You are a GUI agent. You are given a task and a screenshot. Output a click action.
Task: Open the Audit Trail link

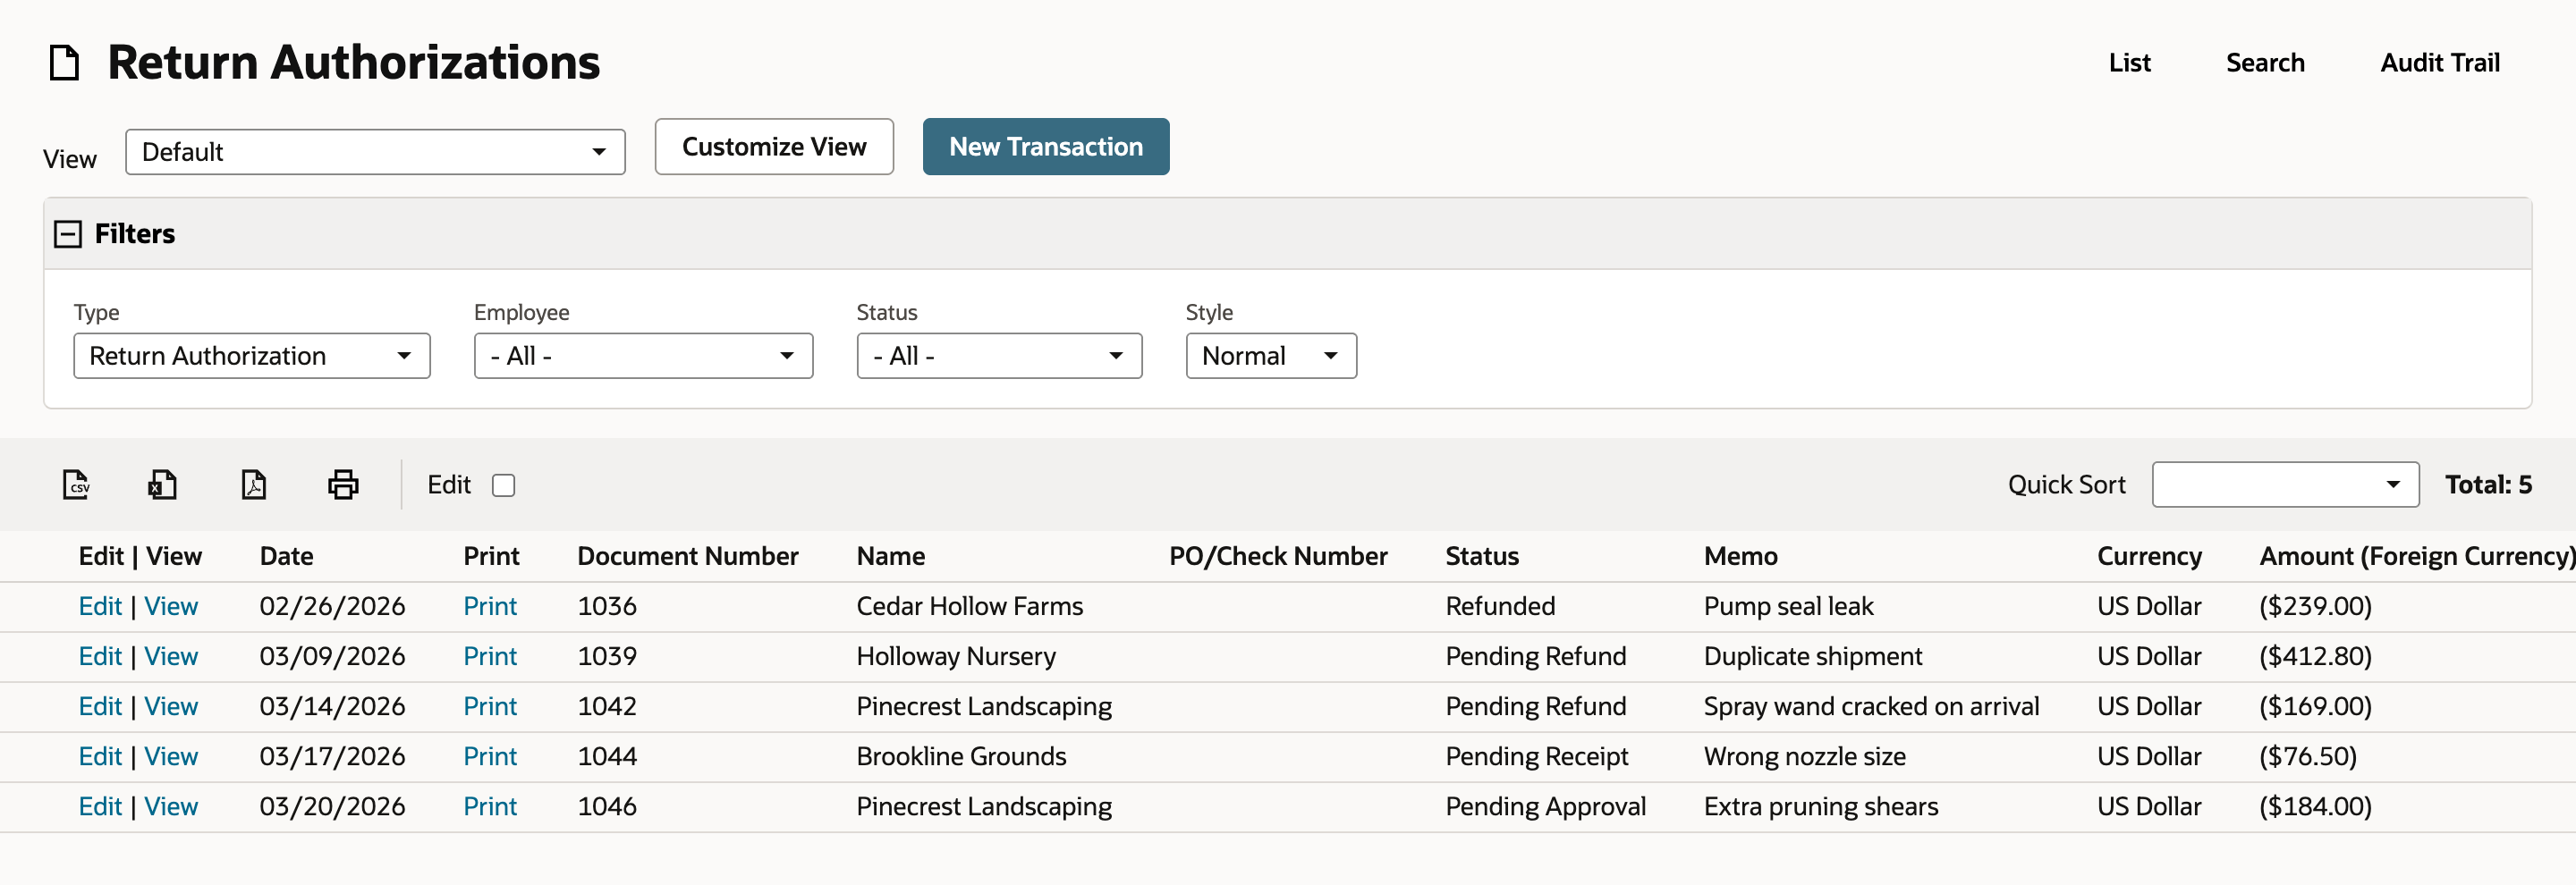2439,63
